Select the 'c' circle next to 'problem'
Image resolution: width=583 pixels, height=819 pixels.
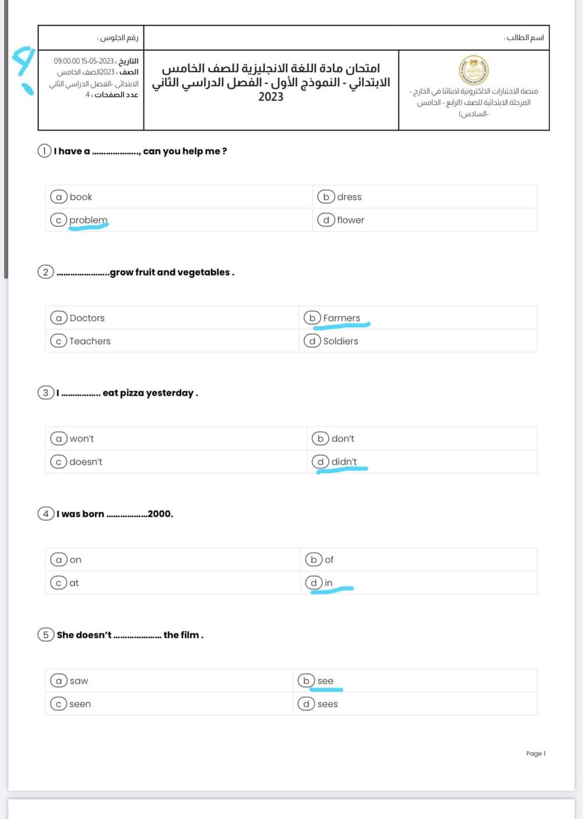tap(58, 220)
